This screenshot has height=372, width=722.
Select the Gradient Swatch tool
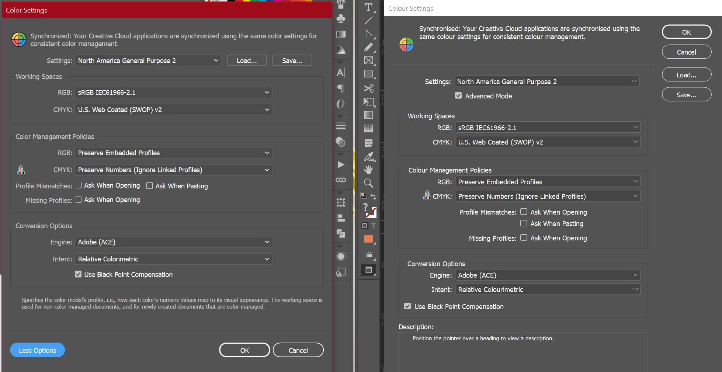[368, 115]
